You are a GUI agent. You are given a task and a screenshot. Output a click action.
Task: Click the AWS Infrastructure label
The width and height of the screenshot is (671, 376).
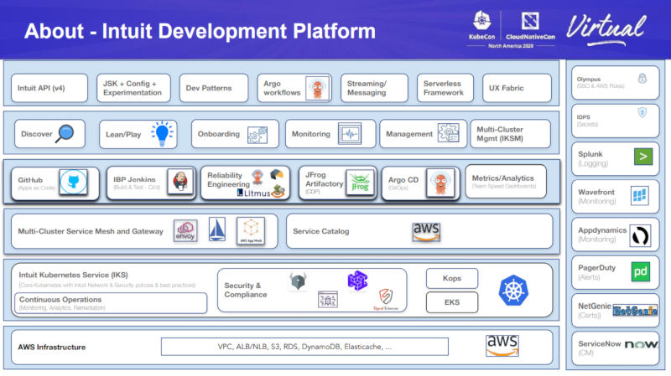click(x=52, y=347)
